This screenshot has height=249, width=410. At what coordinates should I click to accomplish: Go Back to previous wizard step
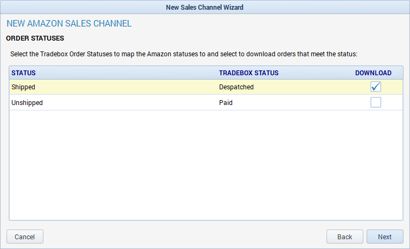pyautogui.click(x=344, y=237)
